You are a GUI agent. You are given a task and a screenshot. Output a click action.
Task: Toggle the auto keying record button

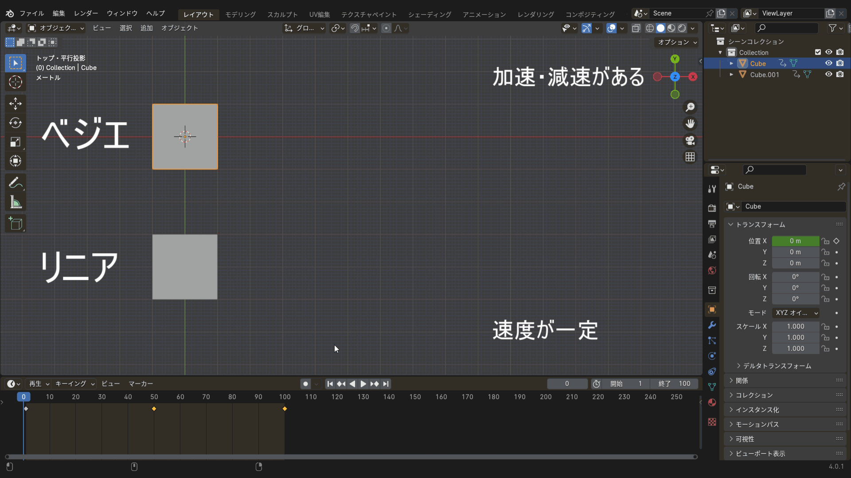305,384
